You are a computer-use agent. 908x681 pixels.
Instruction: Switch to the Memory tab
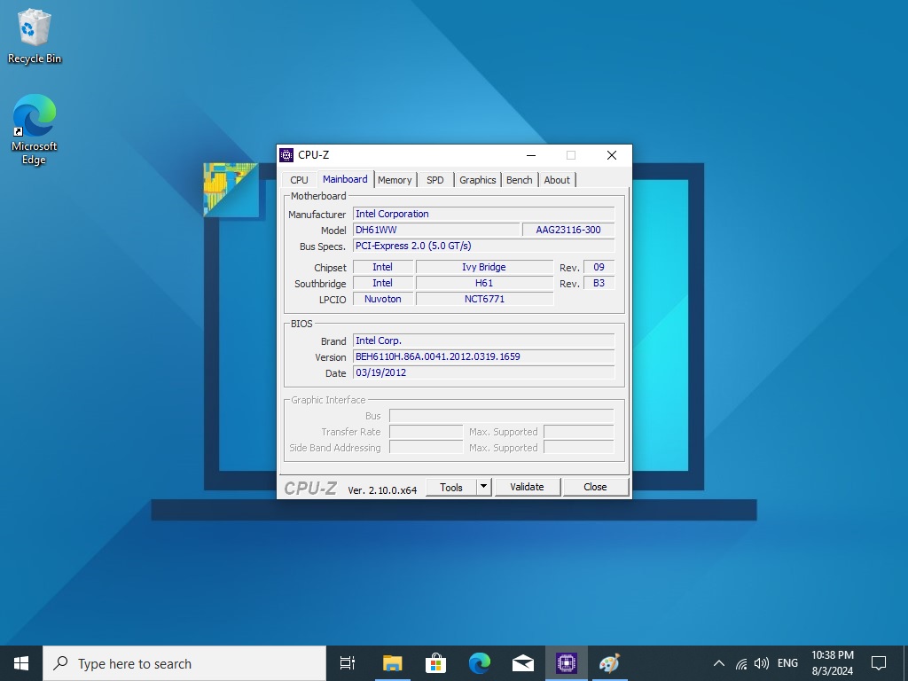tap(395, 180)
